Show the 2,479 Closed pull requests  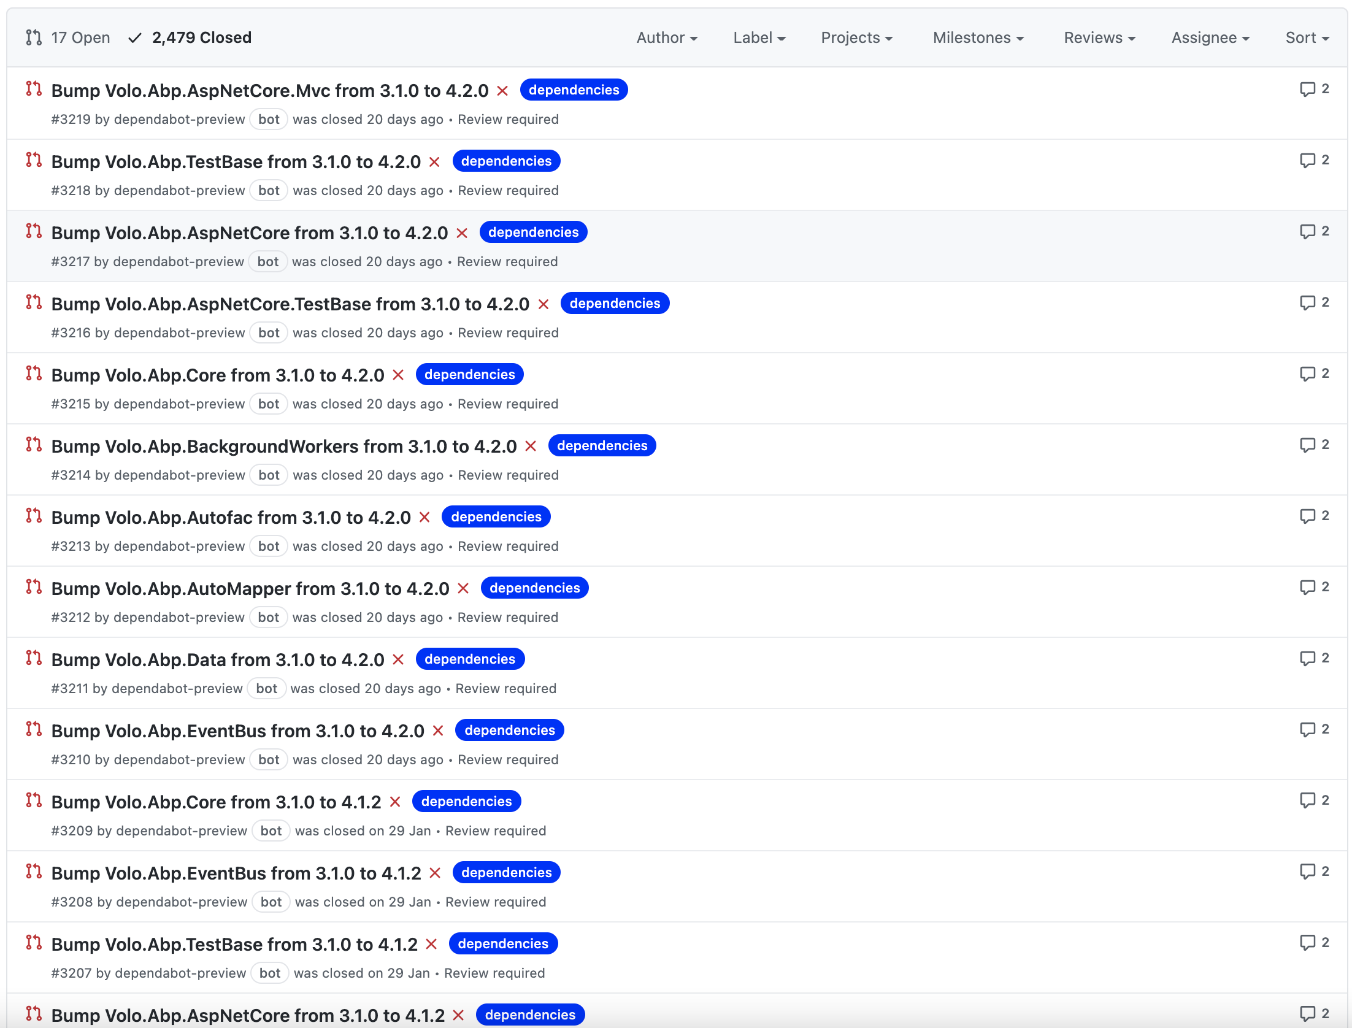click(x=190, y=38)
